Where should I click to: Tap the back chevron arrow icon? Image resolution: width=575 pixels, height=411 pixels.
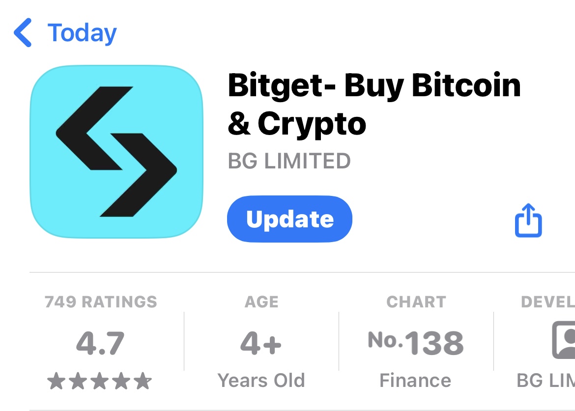tap(23, 32)
